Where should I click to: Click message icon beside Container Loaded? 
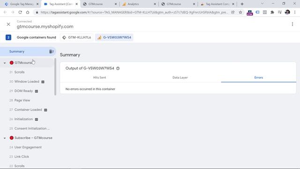[x=45, y=110]
